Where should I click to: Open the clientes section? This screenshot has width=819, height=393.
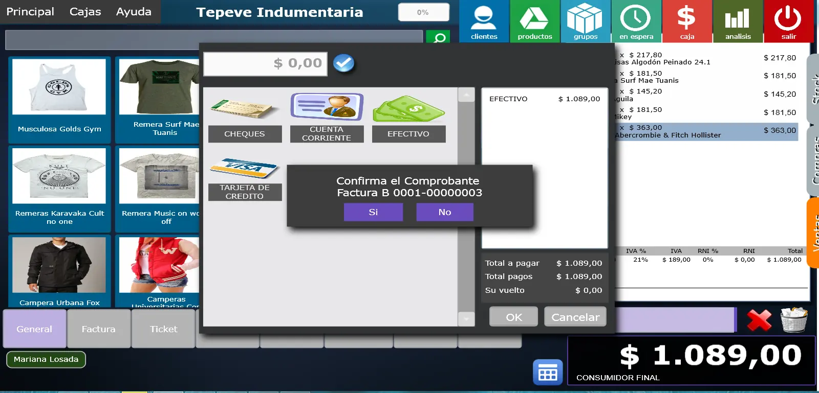pos(484,21)
